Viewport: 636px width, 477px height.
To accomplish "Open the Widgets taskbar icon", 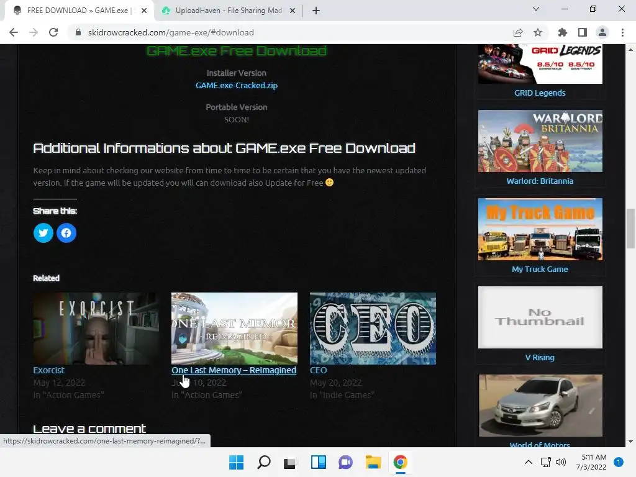I will (319, 462).
